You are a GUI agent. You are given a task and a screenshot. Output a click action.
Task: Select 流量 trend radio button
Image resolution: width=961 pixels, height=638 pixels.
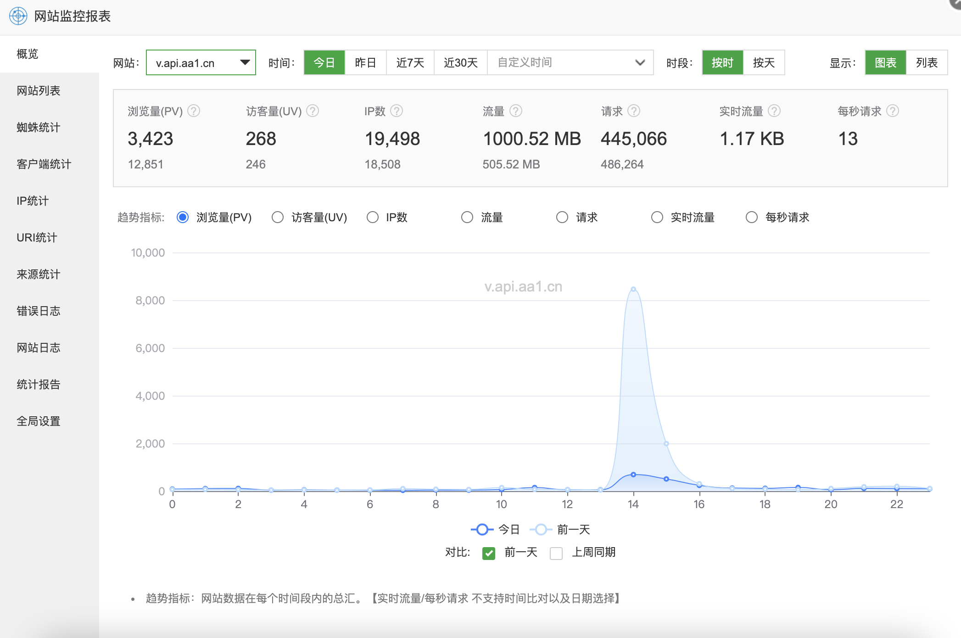click(467, 217)
